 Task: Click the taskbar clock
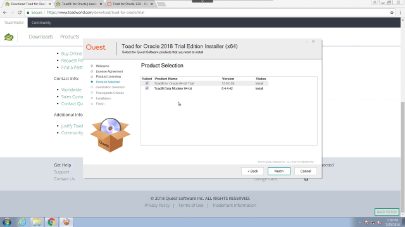click(392, 222)
